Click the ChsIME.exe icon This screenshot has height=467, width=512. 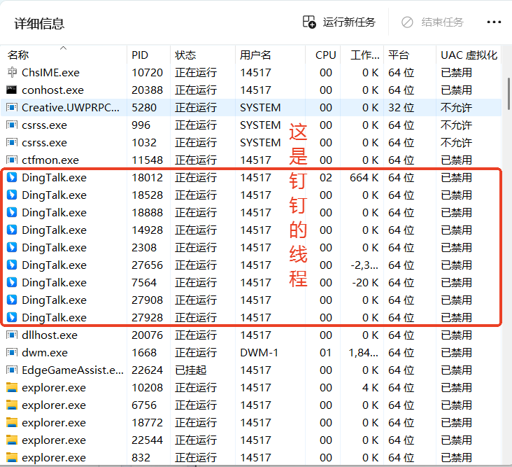point(12,72)
